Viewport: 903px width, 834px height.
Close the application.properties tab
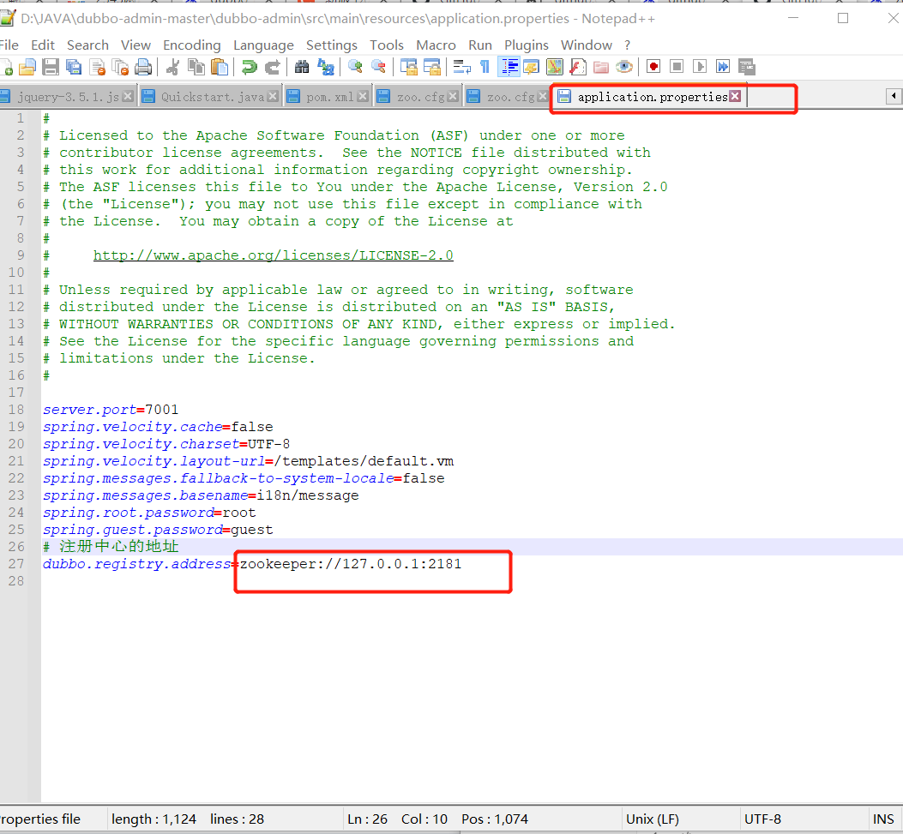[x=735, y=96]
